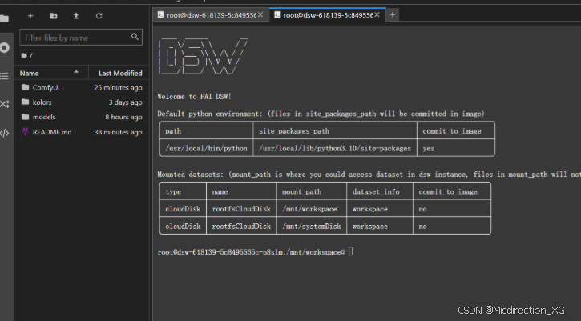The image size is (581, 321).
Task: Click the root folder breadcrumb icon
Action: click(x=24, y=55)
